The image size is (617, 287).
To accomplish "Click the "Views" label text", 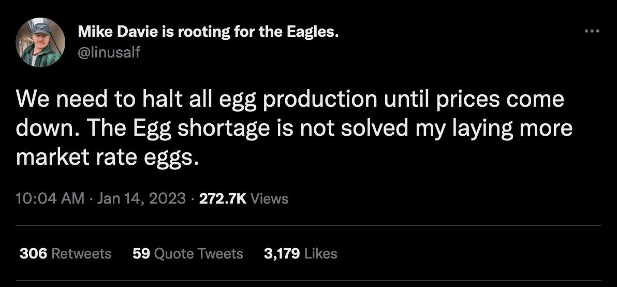I will point(269,198).
